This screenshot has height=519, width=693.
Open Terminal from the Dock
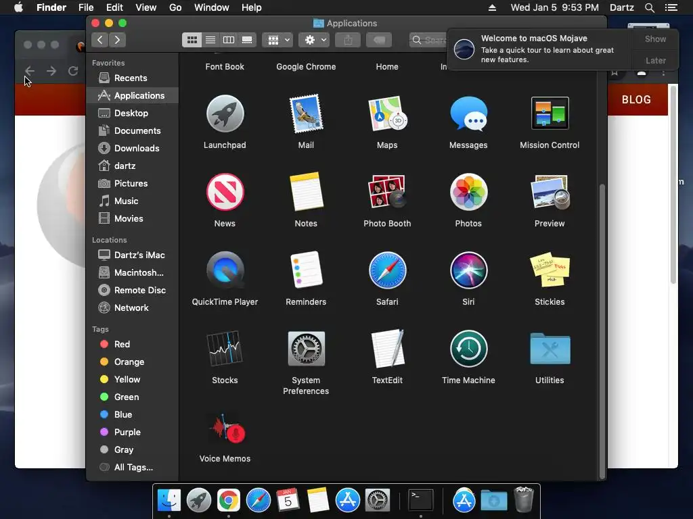pos(420,500)
